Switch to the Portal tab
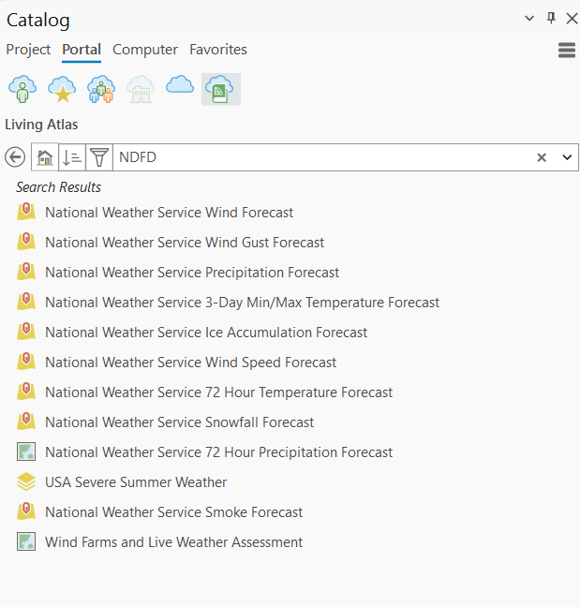 (x=82, y=50)
